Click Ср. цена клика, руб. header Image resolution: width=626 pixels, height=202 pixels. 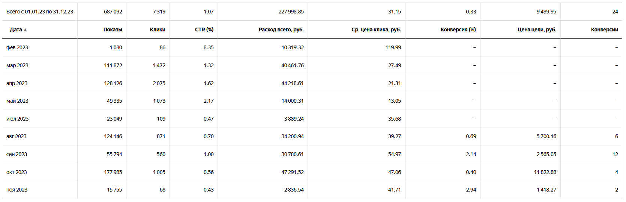376,29
